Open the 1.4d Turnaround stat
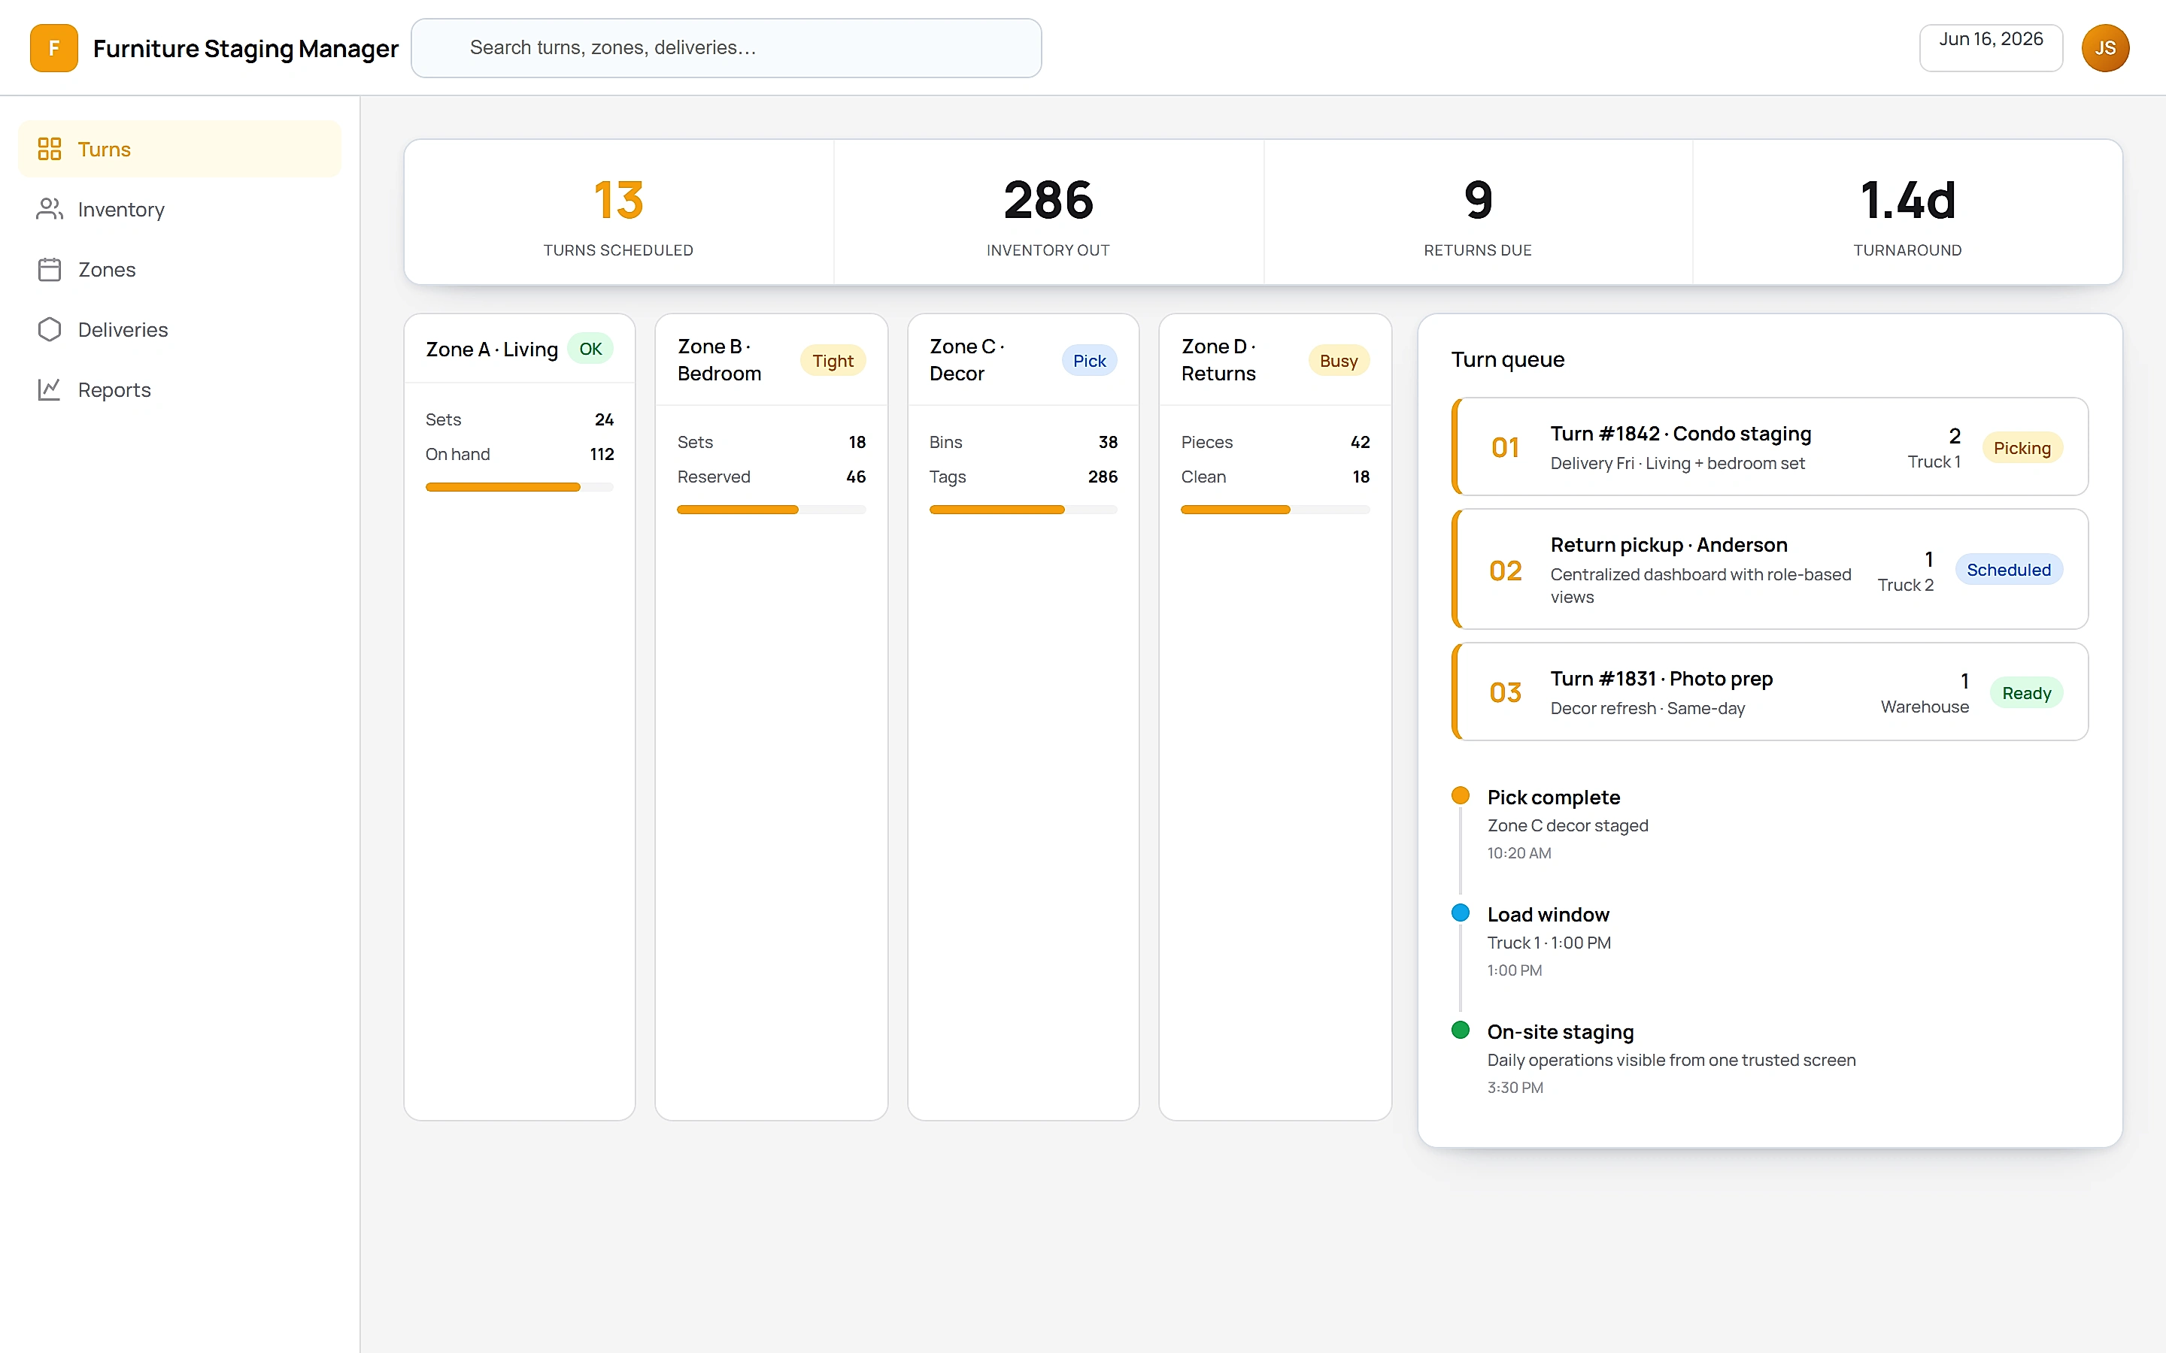 click(1907, 212)
